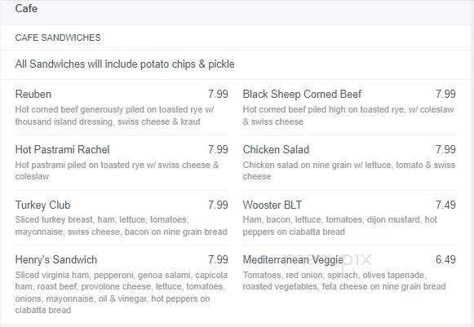Select the Black Sheep Corned Beef item

[302, 94]
